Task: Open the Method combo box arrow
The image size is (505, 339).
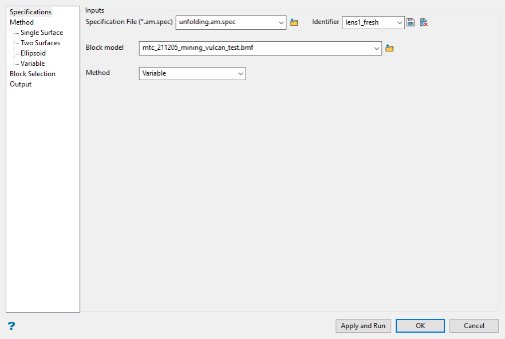Action: pos(240,73)
